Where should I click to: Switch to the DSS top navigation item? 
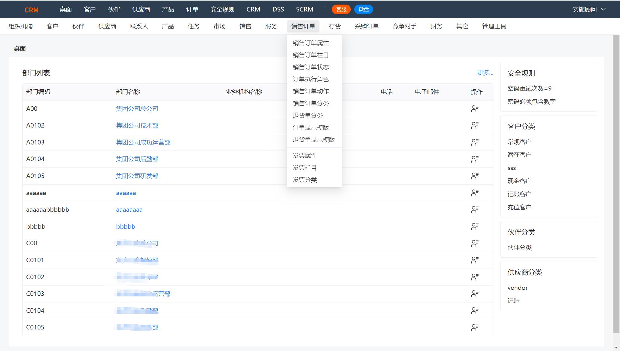278,9
